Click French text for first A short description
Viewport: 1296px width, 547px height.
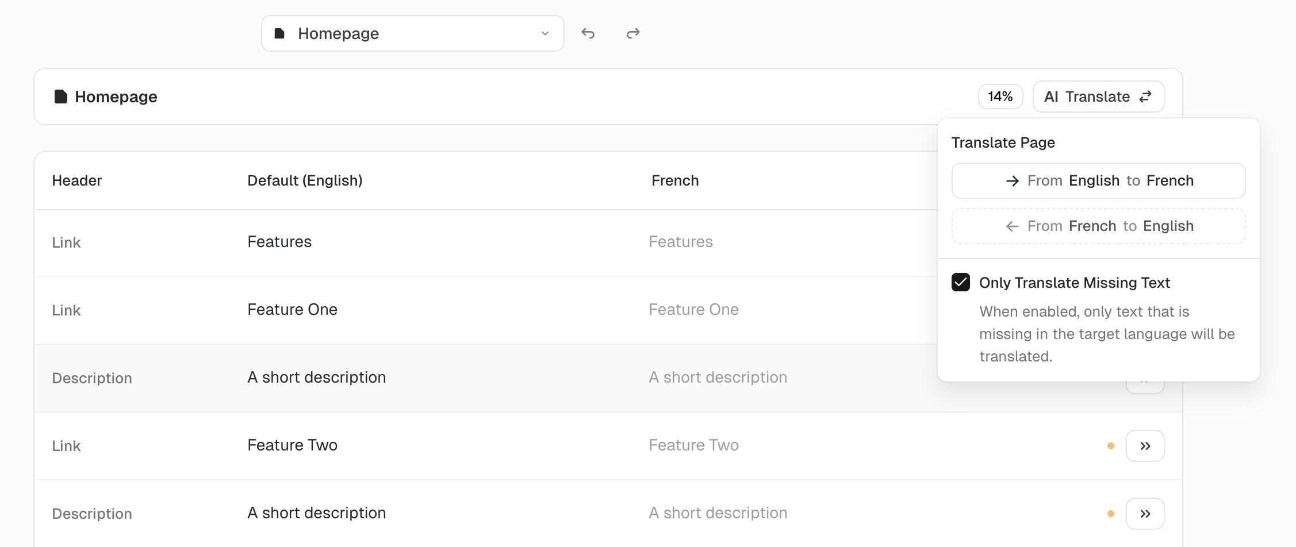[x=718, y=377]
